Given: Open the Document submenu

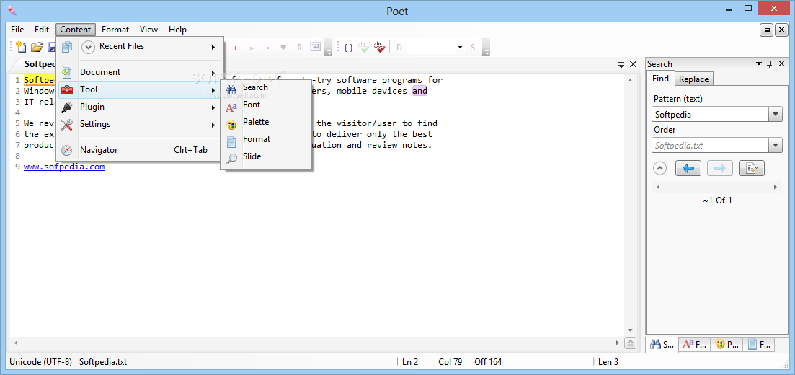Looking at the screenshot, I should [x=139, y=72].
